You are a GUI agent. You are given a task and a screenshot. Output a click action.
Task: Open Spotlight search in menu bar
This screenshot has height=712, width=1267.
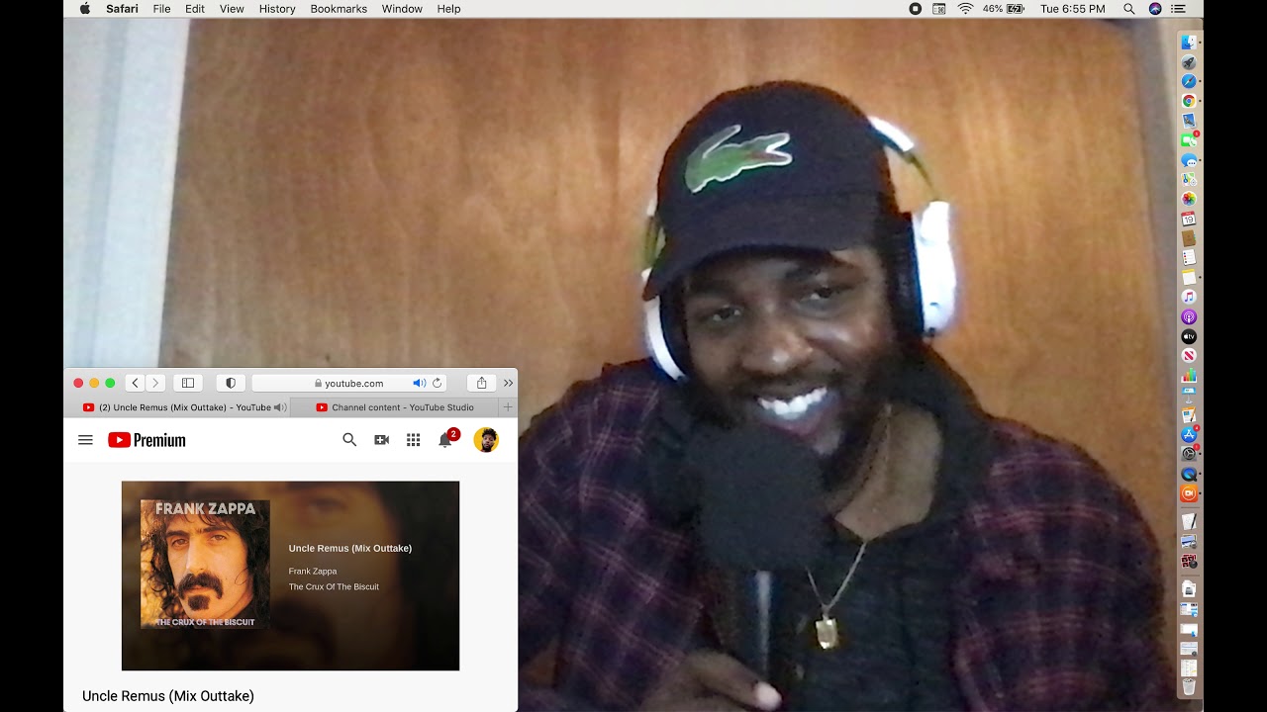click(1129, 9)
